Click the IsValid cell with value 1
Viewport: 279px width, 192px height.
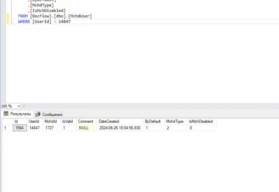(x=68, y=128)
